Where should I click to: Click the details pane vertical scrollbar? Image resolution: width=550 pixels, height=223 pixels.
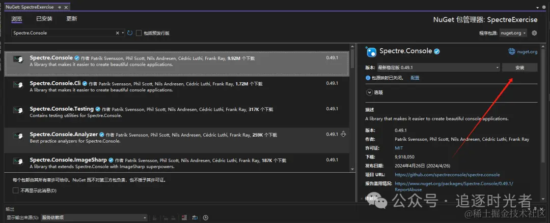[x=543, y=105]
